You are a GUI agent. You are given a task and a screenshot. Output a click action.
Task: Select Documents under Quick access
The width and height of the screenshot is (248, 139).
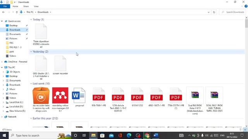(15, 34)
